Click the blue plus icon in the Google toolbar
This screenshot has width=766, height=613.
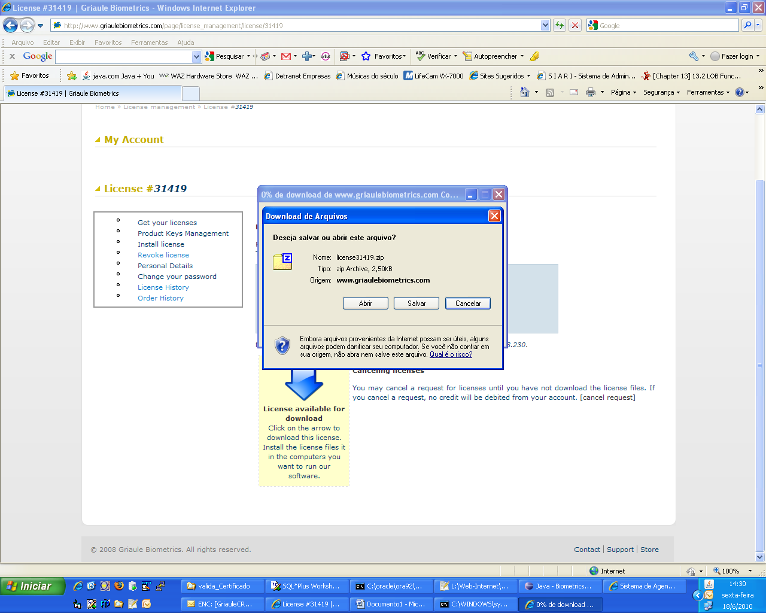tap(308, 56)
